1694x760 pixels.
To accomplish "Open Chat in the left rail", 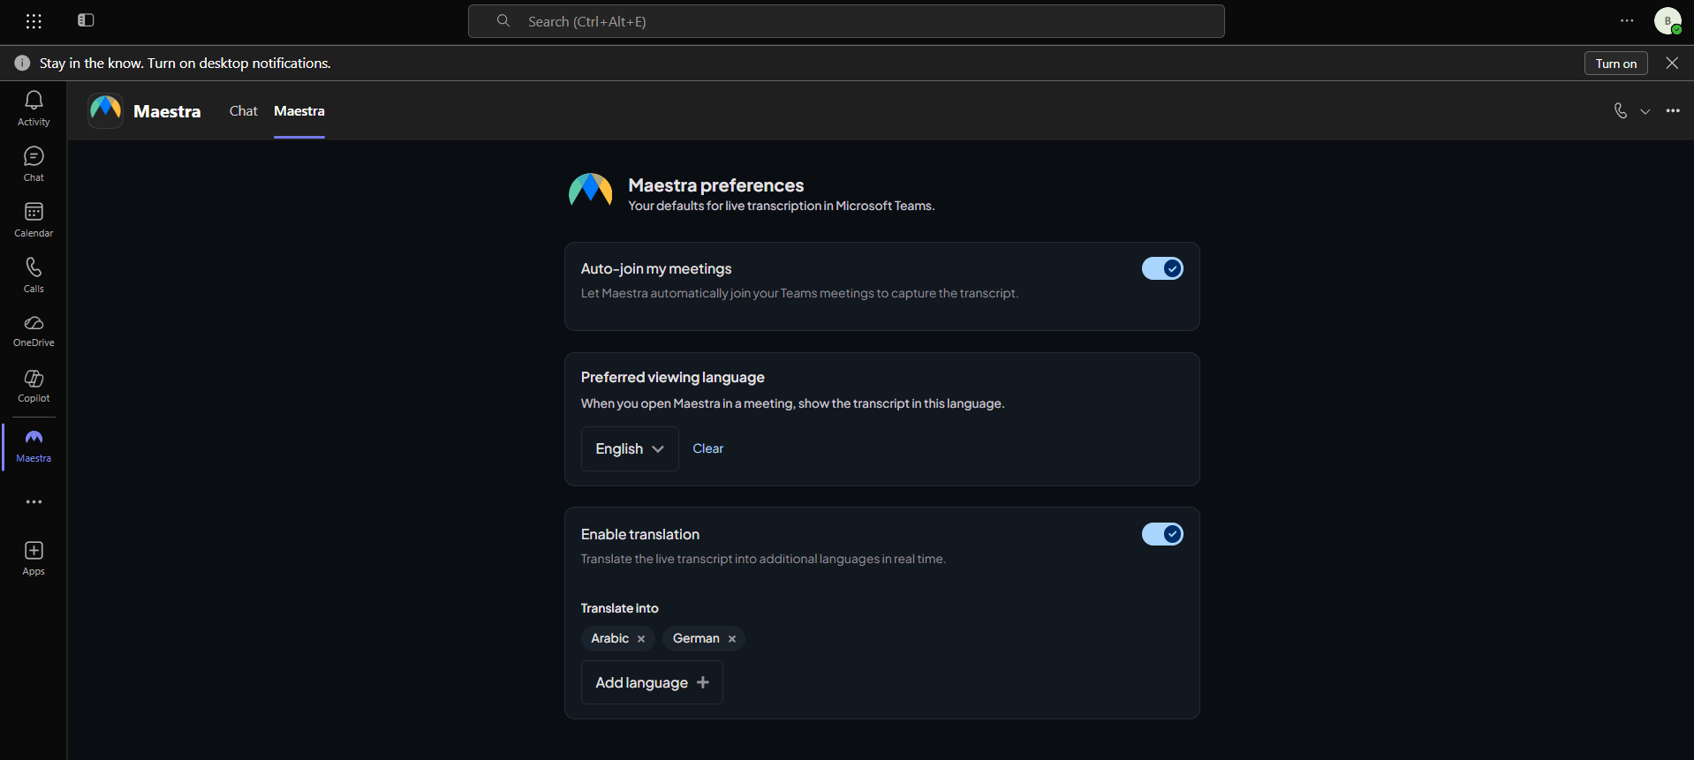I will coord(34,164).
